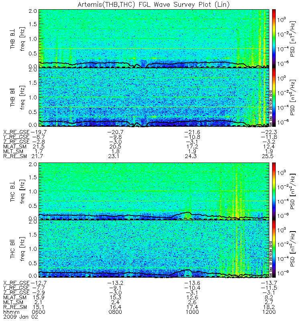301x321 pixels.
Task: Click THC Y_RE_GSE value -11.5
Action: (x=269, y=288)
